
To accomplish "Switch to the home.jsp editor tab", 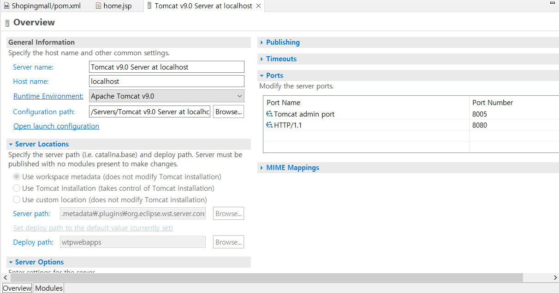I will [114, 6].
